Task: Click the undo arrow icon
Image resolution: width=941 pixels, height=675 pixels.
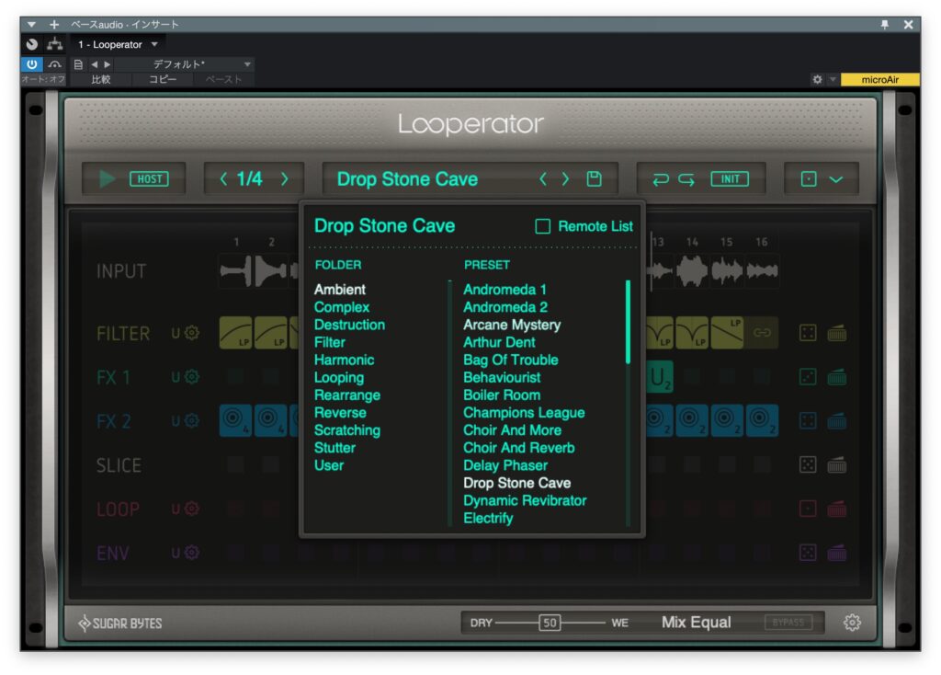Action: tap(661, 179)
